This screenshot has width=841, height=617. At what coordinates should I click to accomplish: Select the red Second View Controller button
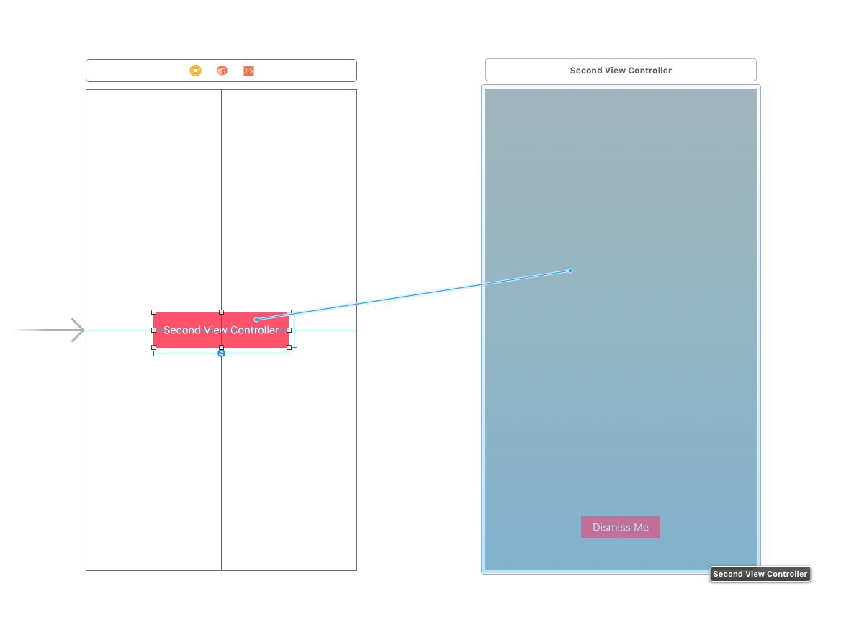pos(187,337)
